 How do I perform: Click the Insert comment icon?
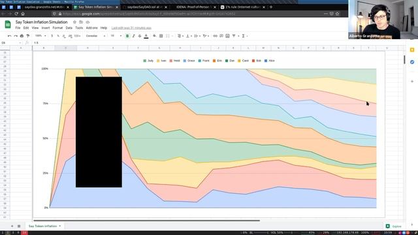point(221,36)
